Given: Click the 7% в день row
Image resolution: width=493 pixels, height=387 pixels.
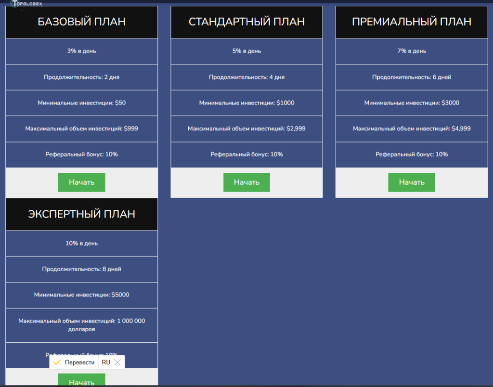Looking at the screenshot, I should click(412, 51).
